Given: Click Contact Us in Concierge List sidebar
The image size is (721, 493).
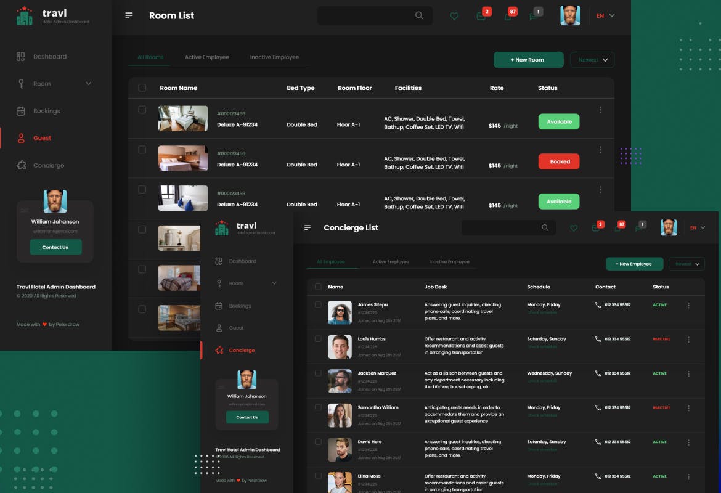Looking at the screenshot, I should point(247,417).
